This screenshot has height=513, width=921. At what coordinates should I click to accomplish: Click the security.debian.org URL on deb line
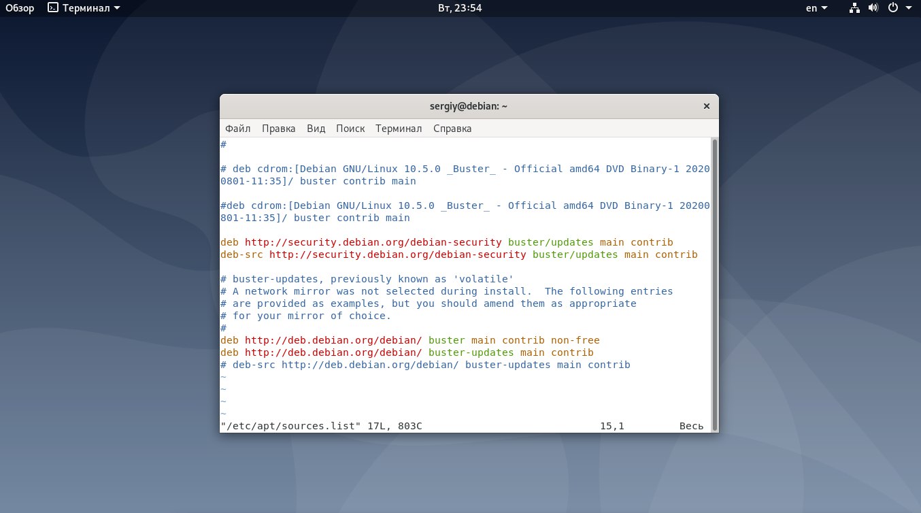[x=373, y=242]
